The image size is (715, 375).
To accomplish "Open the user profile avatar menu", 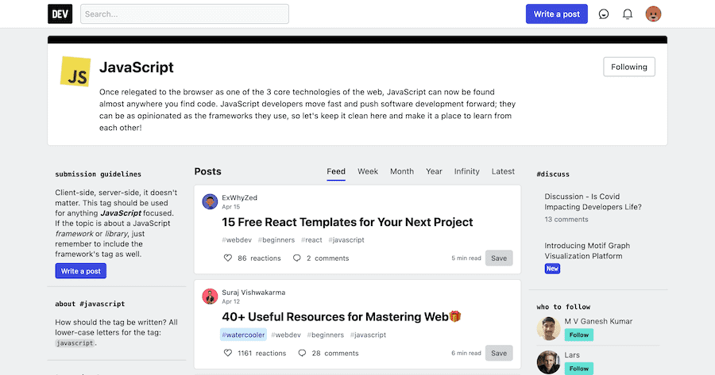I will pyautogui.click(x=653, y=14).
